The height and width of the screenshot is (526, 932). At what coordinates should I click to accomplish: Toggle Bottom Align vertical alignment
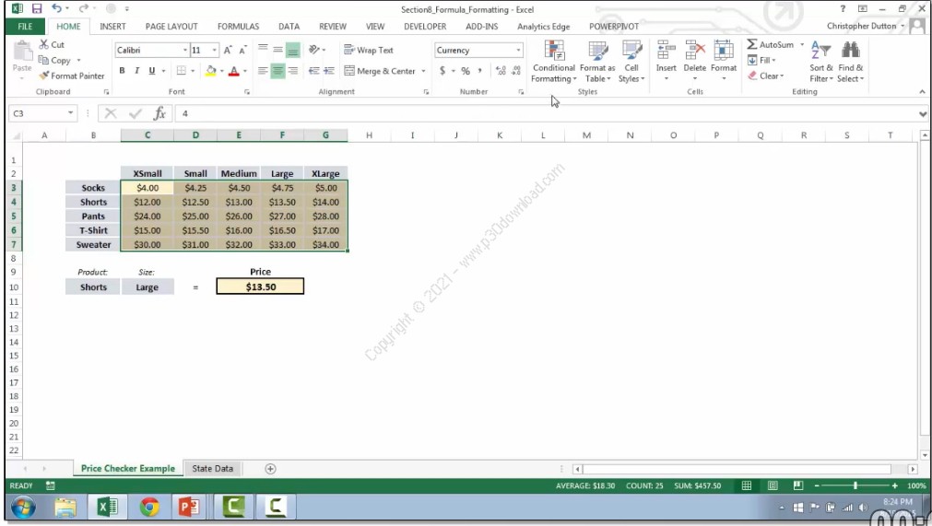[x=292, y=51]
